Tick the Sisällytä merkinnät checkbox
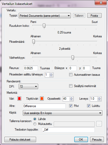The height and width of the screenshot is (145, 108). click(x=71, y=86)
